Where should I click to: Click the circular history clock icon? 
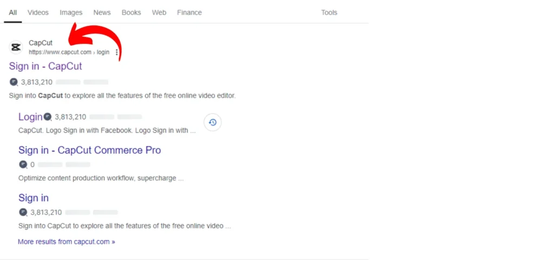point(212,122)
